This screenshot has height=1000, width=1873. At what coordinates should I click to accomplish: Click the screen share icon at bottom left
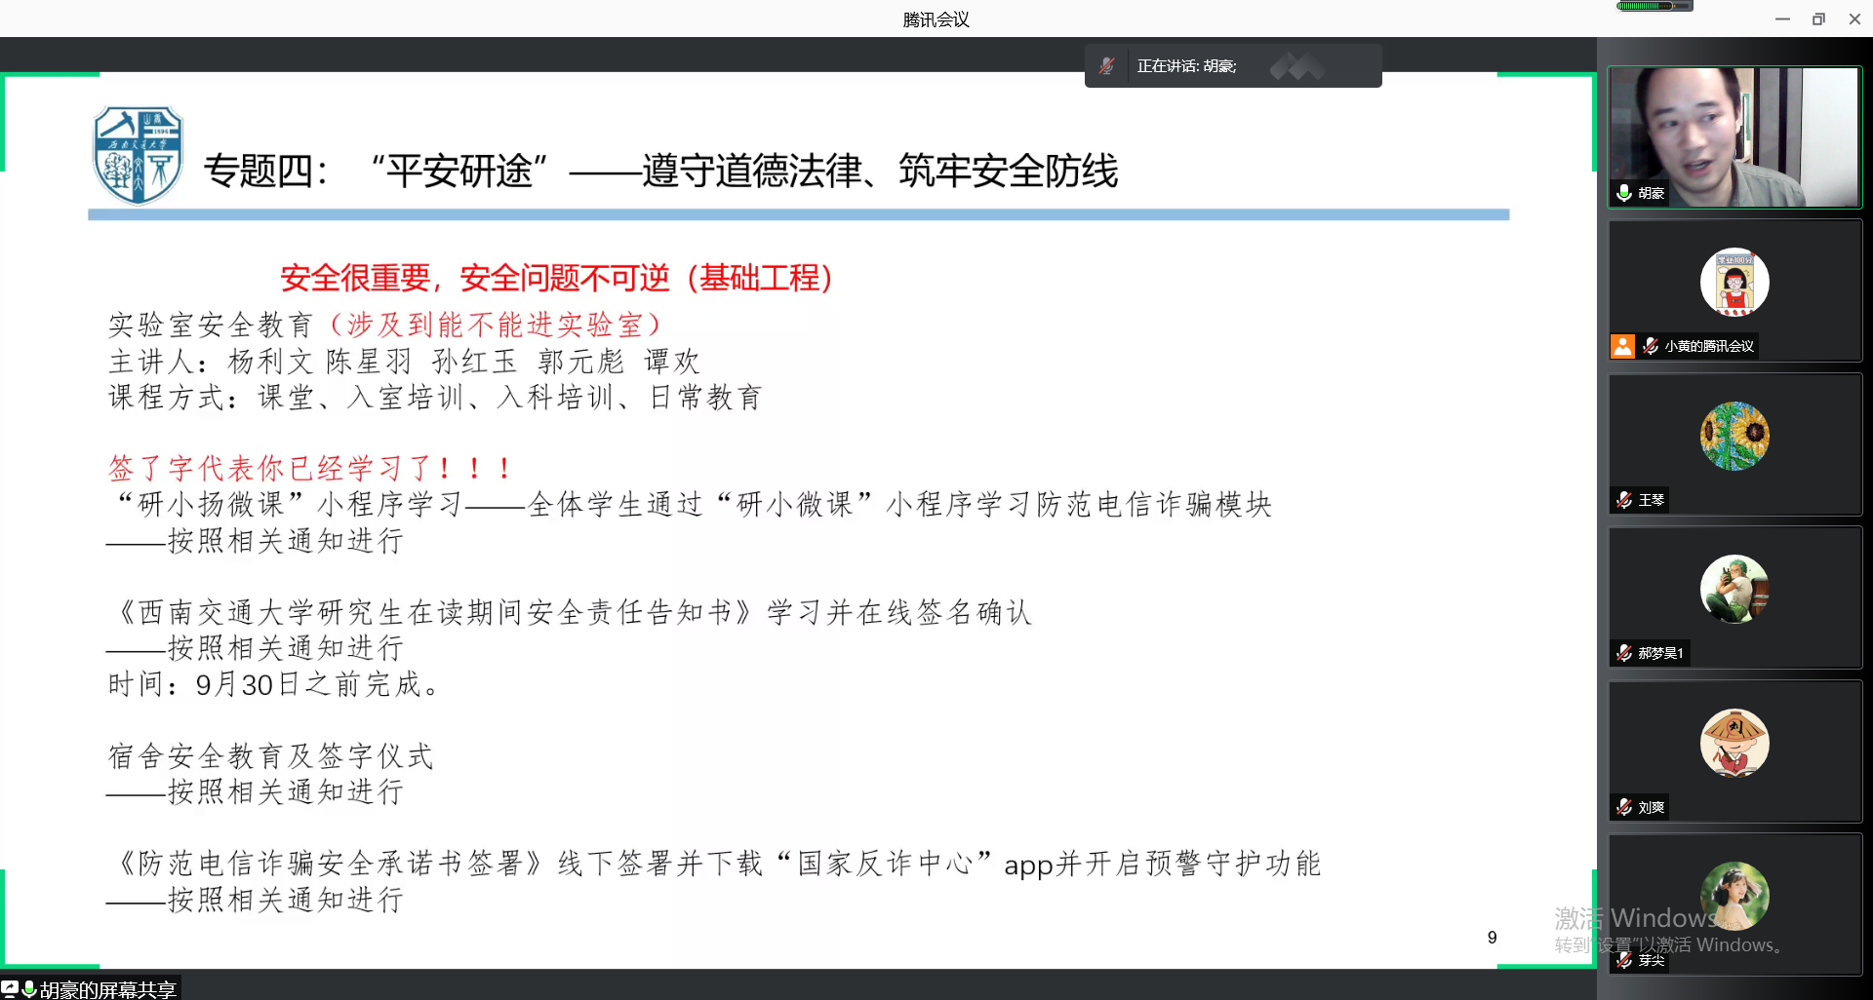coord(10,988)
